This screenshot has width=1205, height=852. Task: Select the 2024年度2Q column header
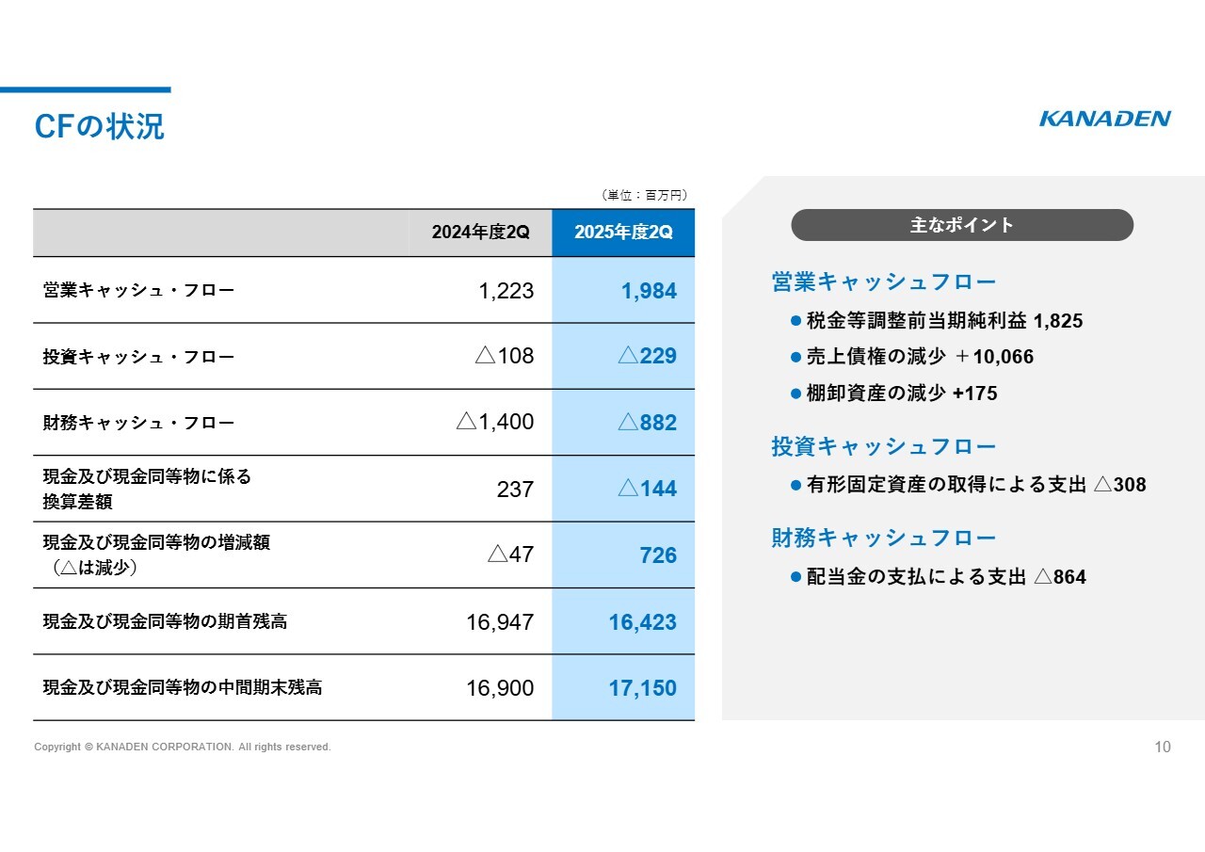point(480,233)
